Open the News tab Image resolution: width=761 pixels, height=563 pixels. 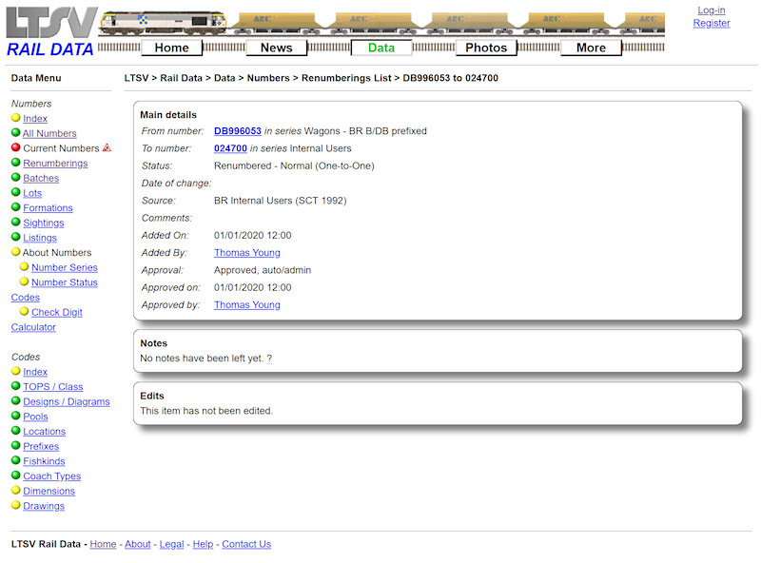pyautogui.click(x=276, y=48)
